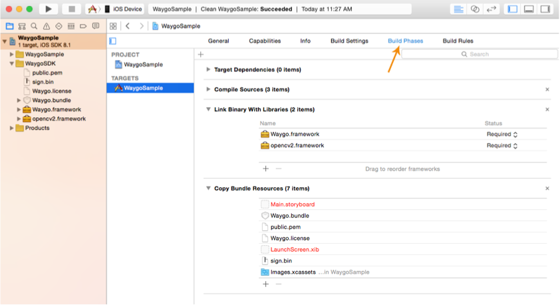This screenshot has width=560, height=305.
Task: Show the Test navigator
Action: [59, 26]
